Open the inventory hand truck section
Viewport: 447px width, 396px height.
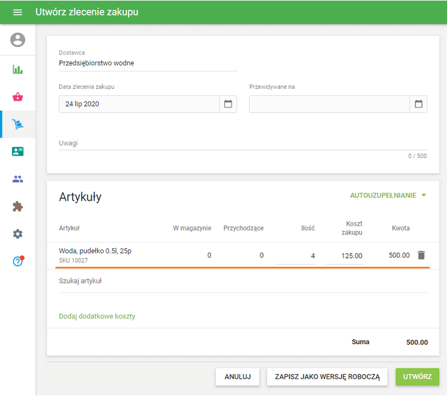coord(18,124)
